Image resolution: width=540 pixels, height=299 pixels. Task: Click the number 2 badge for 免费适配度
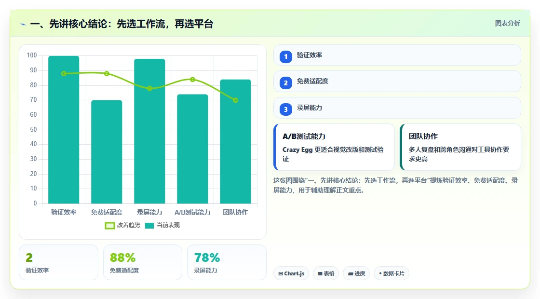(285, 82)
